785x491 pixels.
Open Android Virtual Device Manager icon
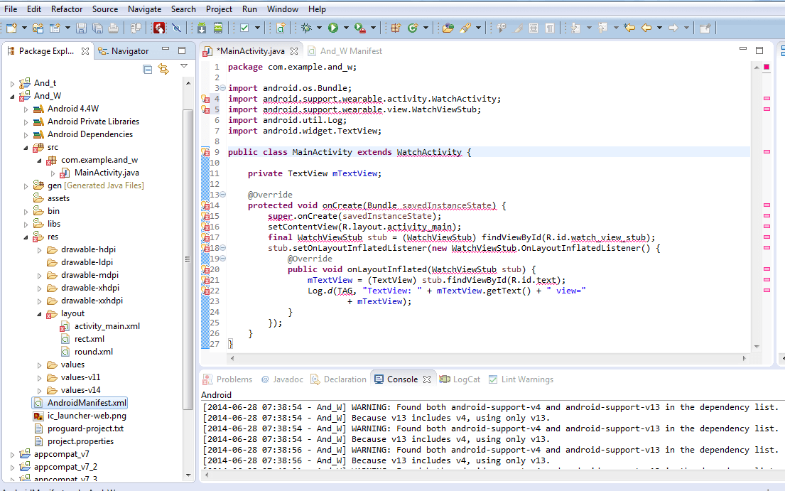click(x=218, y=28)
